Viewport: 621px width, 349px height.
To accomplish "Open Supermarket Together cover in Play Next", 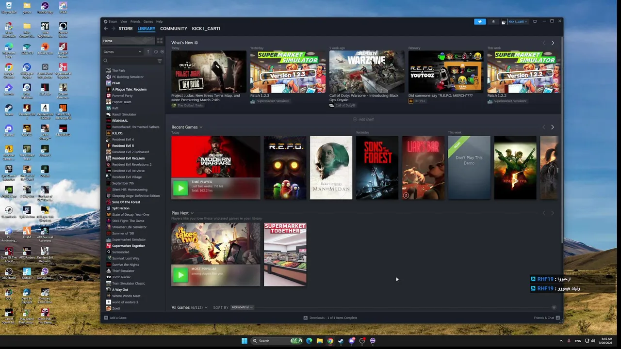I will coord(285,254).
